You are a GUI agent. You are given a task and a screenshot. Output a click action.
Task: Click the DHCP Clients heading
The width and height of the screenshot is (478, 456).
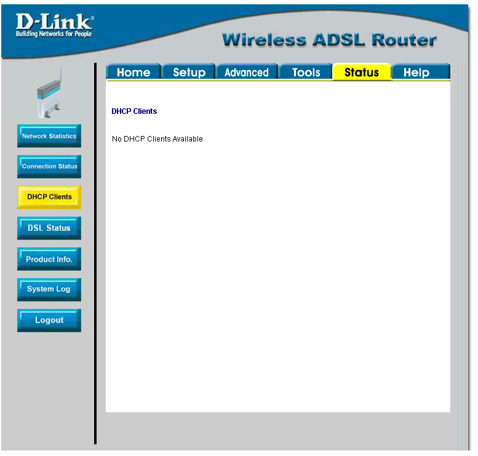click(134, 111)
